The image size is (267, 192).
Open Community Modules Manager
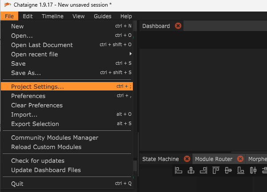click(67, 137)
